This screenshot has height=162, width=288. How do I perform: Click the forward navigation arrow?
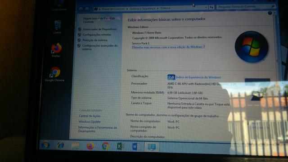click(x=87, y=9)
